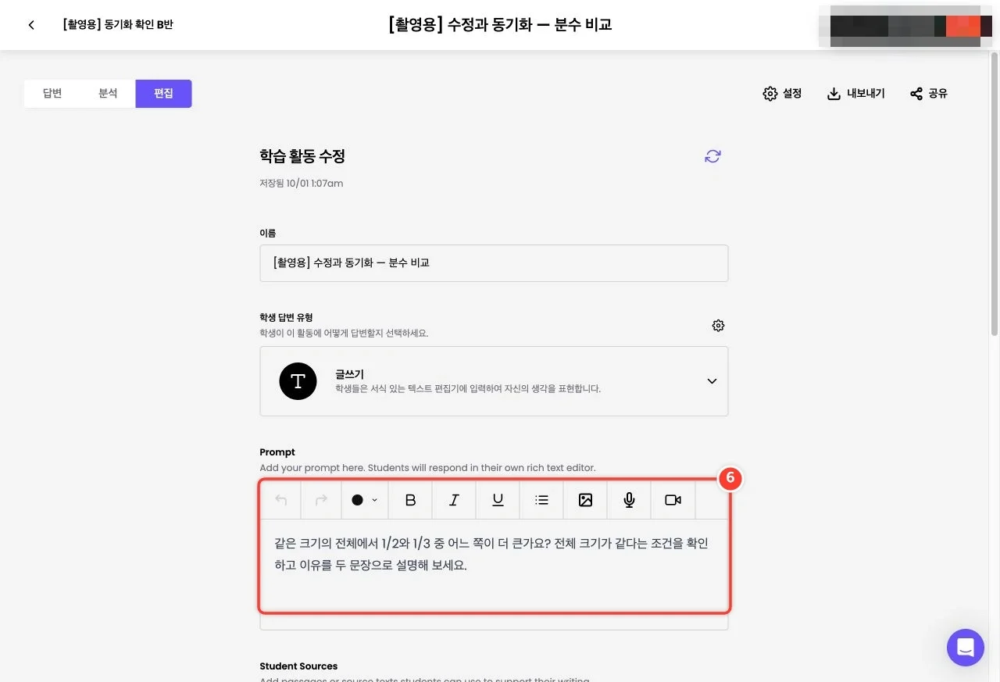1000x682 pixels.
Task: Apply italic formatting in prompt editor
Action: [x=454, y=500]
